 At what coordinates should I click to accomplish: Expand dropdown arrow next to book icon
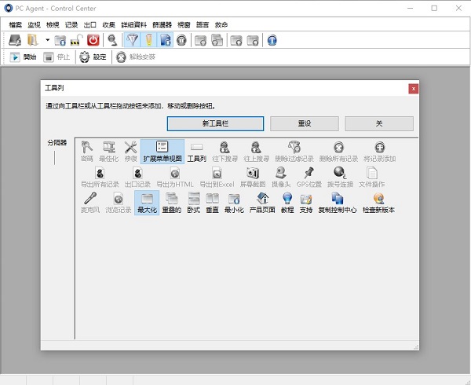click(47, 40)
